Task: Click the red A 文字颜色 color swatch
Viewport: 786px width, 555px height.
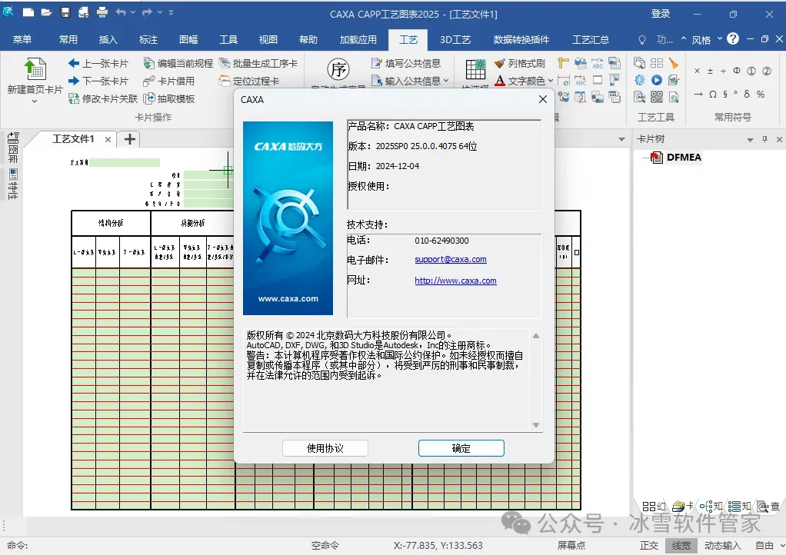Action: (500, 81)
